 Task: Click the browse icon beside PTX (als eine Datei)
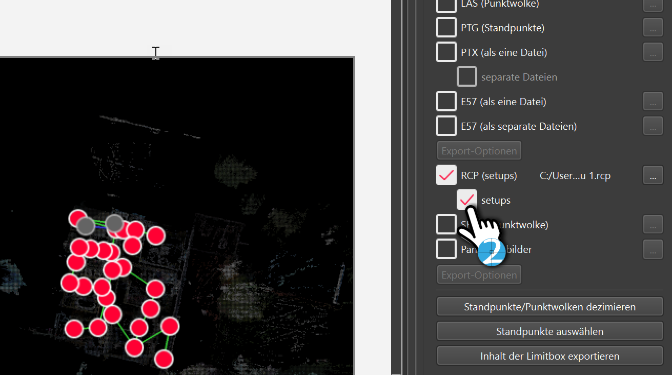tap(653, 52)
